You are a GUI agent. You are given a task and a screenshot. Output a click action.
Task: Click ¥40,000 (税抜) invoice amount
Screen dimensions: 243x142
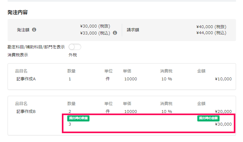coord(211,27)
